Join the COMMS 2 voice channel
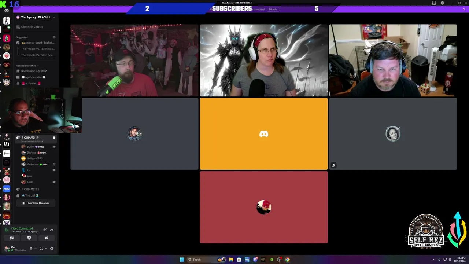 30,189
